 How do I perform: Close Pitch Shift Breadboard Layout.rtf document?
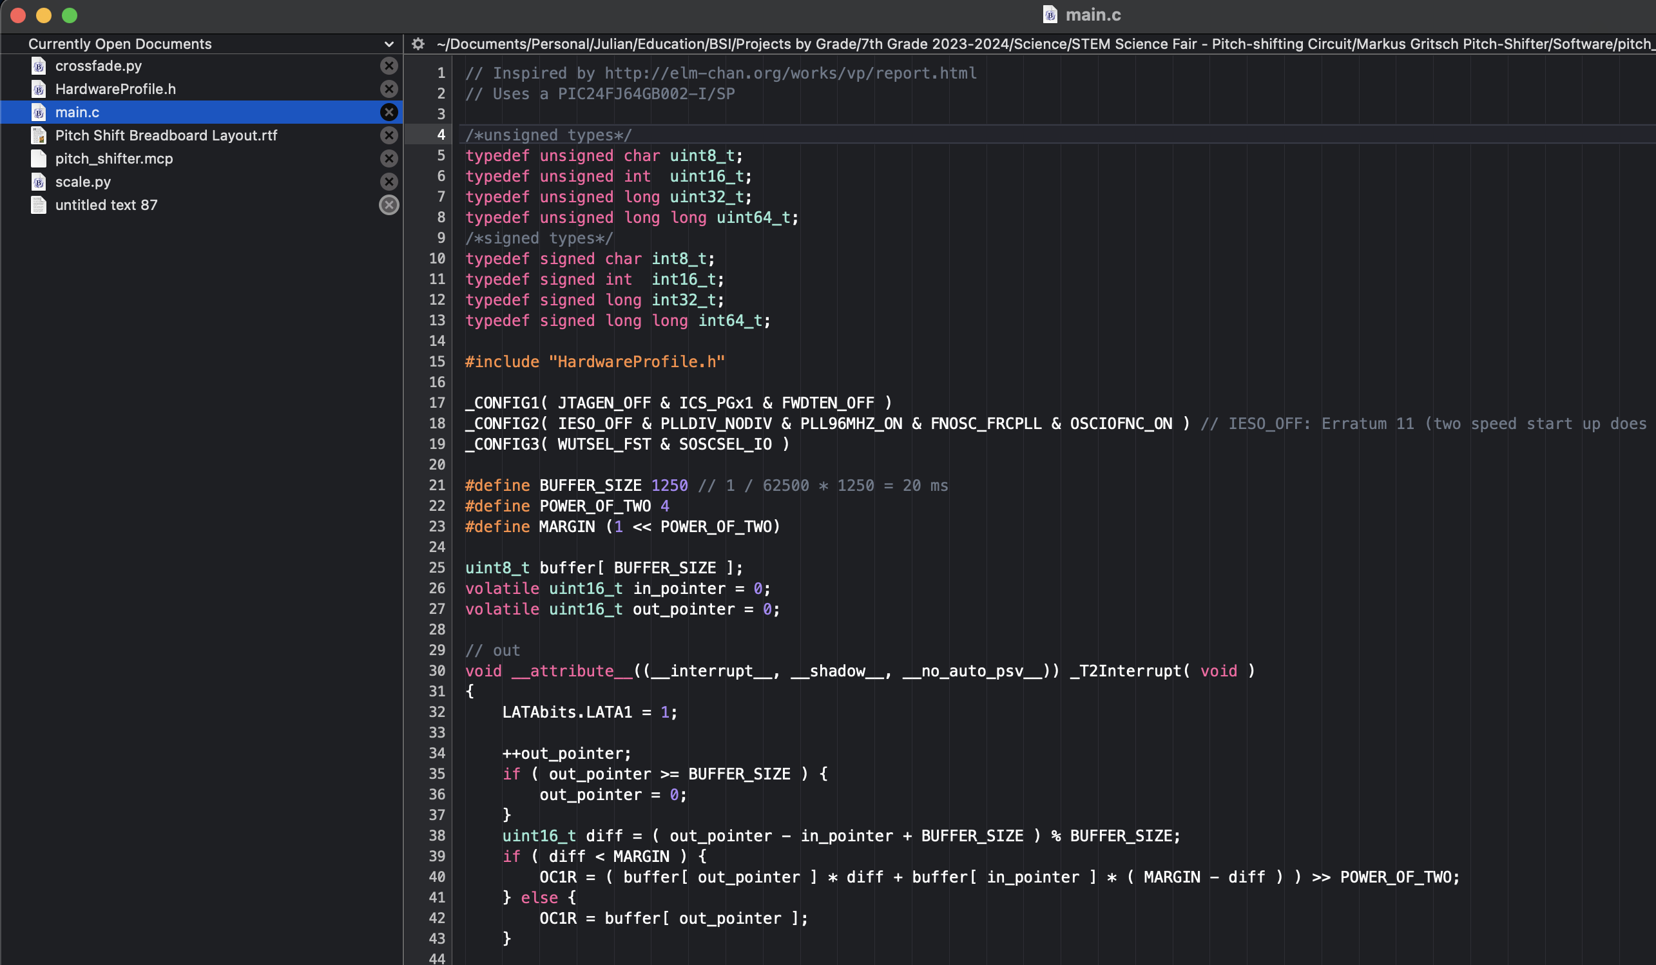pyautogui.click(x=389, y=135)
